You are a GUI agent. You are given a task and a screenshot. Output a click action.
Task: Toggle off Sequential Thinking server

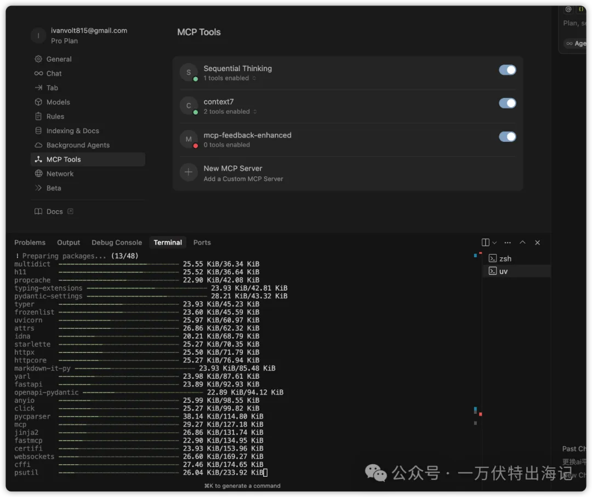508,70
